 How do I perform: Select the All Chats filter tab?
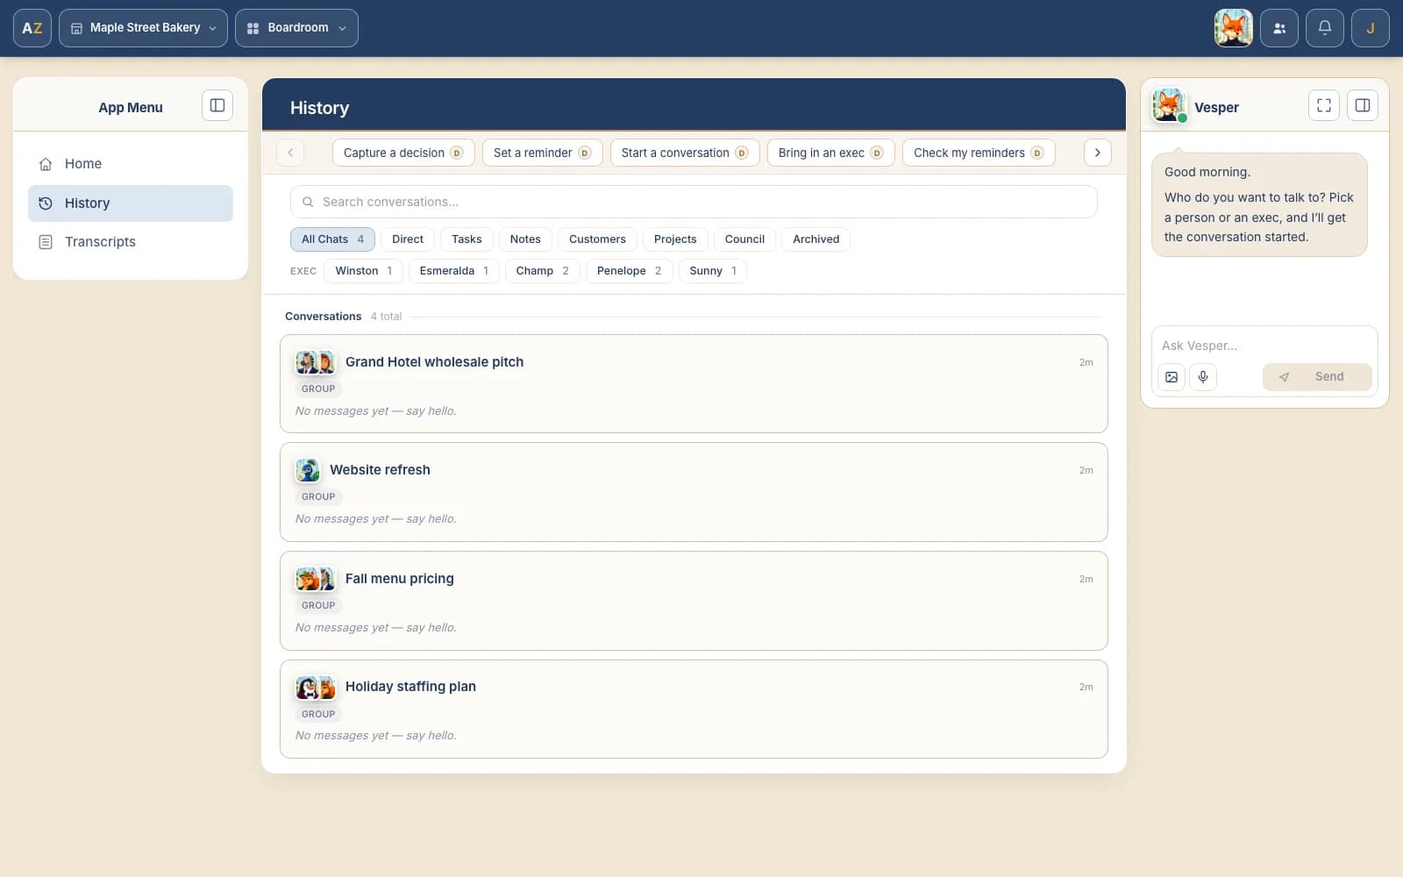pyautogui.click(x=332, y=239)
